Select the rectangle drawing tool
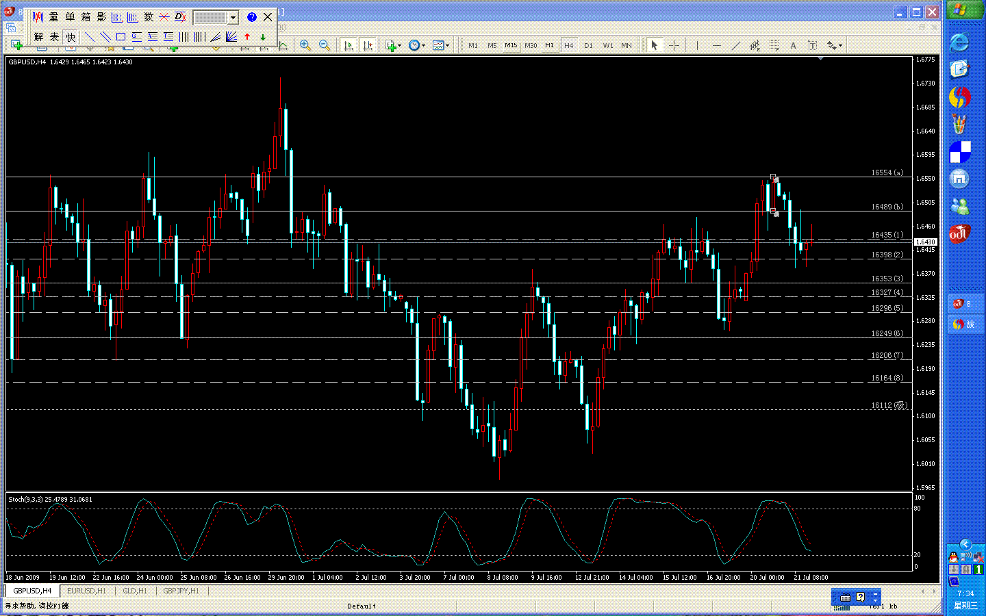This screenshot has height=616, width=986. pyautogui.click(x=121, y=37)
